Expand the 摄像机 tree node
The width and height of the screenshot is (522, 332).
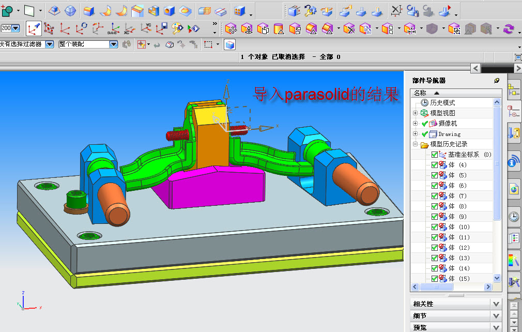(x=415, y=123)
